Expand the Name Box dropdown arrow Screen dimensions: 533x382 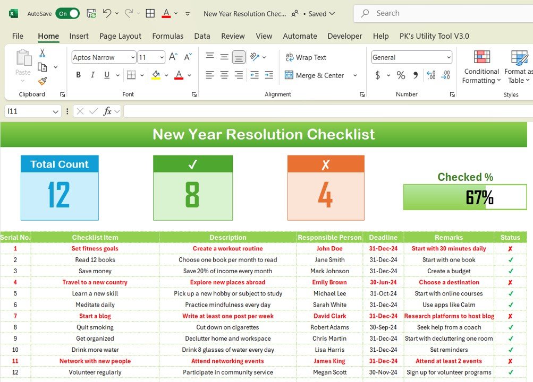click(x=55, y=111)
